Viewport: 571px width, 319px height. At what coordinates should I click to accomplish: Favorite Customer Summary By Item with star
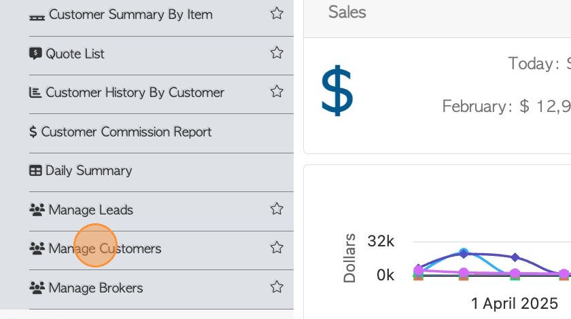tap(277, 14)
